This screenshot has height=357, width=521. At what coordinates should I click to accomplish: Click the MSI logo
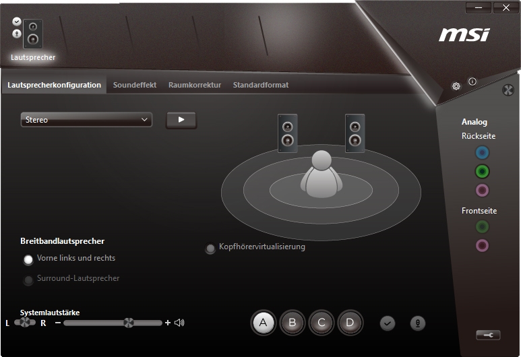(464, 34)
